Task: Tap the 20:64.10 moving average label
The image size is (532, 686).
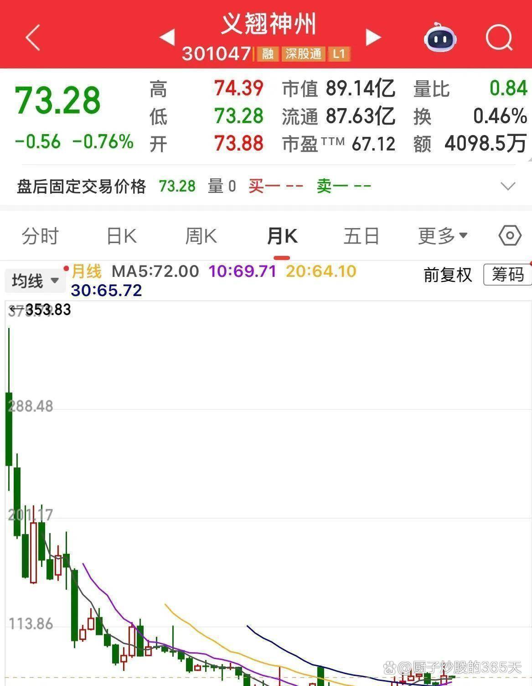Action: point(321,271)
